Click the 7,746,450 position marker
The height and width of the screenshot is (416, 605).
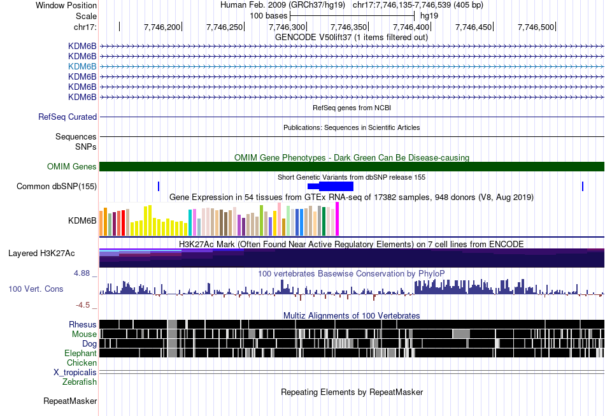474,27
